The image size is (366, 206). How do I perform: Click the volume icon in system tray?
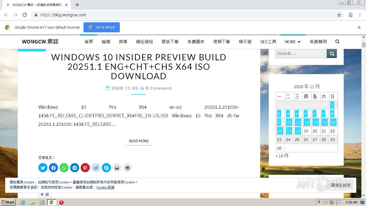325,202
